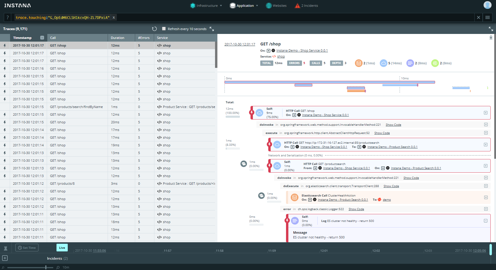Sort by the Call column header

(x=77, y=38)
